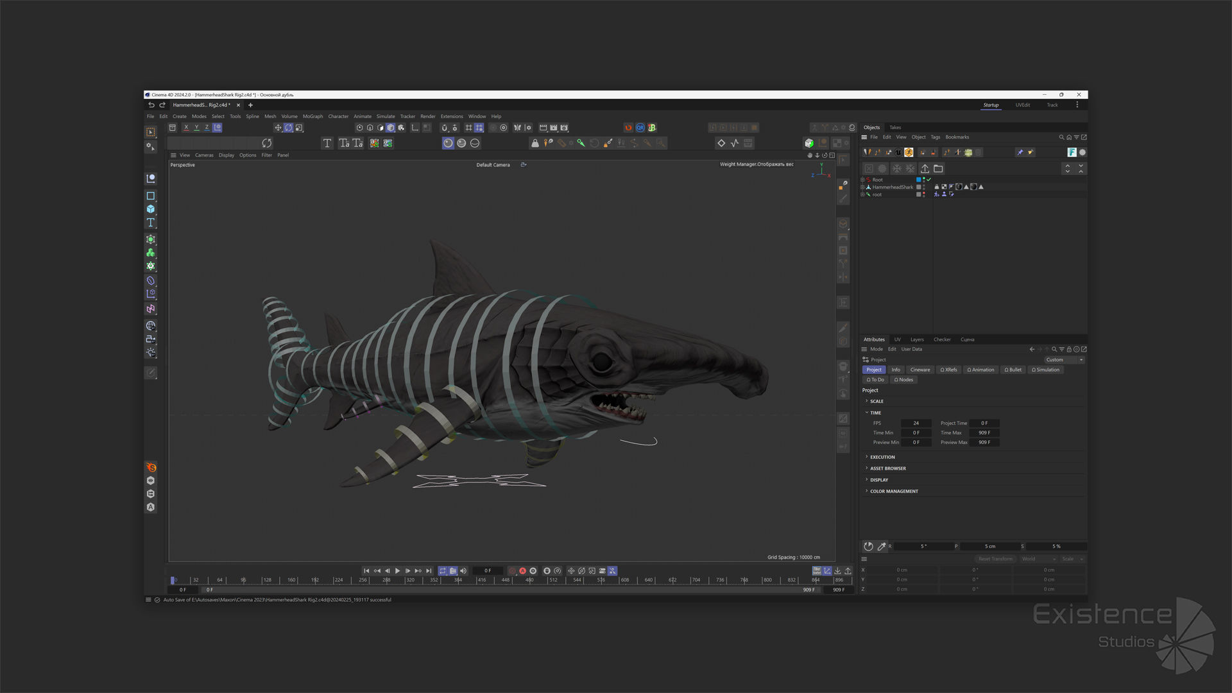Click the redo arrow icon
Viewport: 1232px width, 693px height.
pos(162,105)
